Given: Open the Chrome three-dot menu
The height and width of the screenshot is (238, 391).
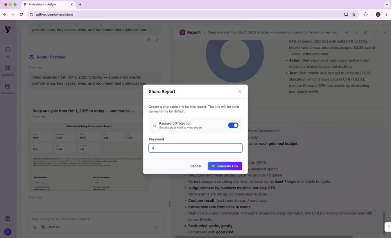Looking at the screenshot, I should (x=386, y=14).
